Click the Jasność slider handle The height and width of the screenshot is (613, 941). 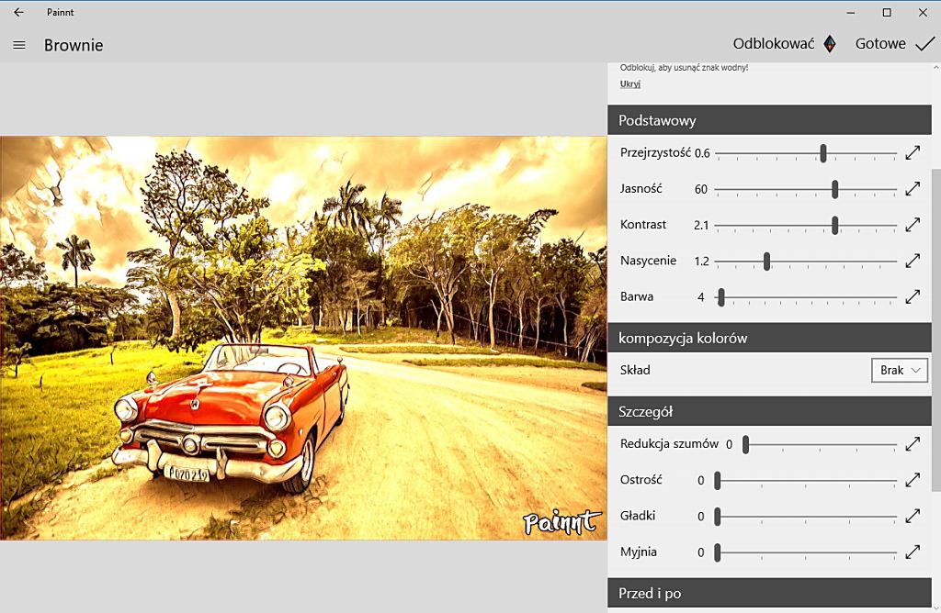(x=834, y=189)
